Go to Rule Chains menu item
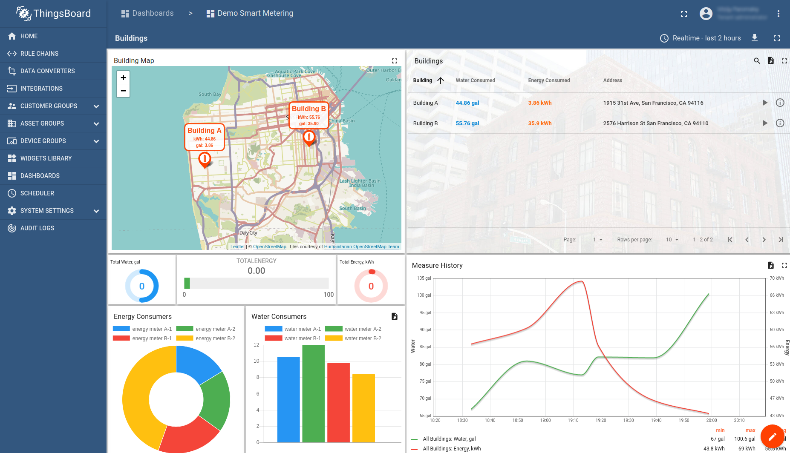 [x=39, y=54]
